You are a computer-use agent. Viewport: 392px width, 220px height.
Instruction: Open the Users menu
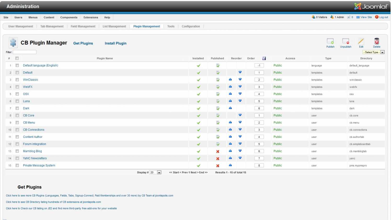tap(18, 17)
